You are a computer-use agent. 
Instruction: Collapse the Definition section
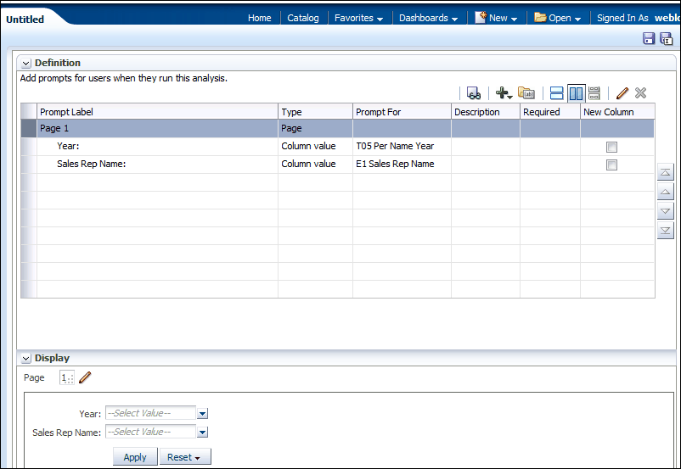(25, 63)
